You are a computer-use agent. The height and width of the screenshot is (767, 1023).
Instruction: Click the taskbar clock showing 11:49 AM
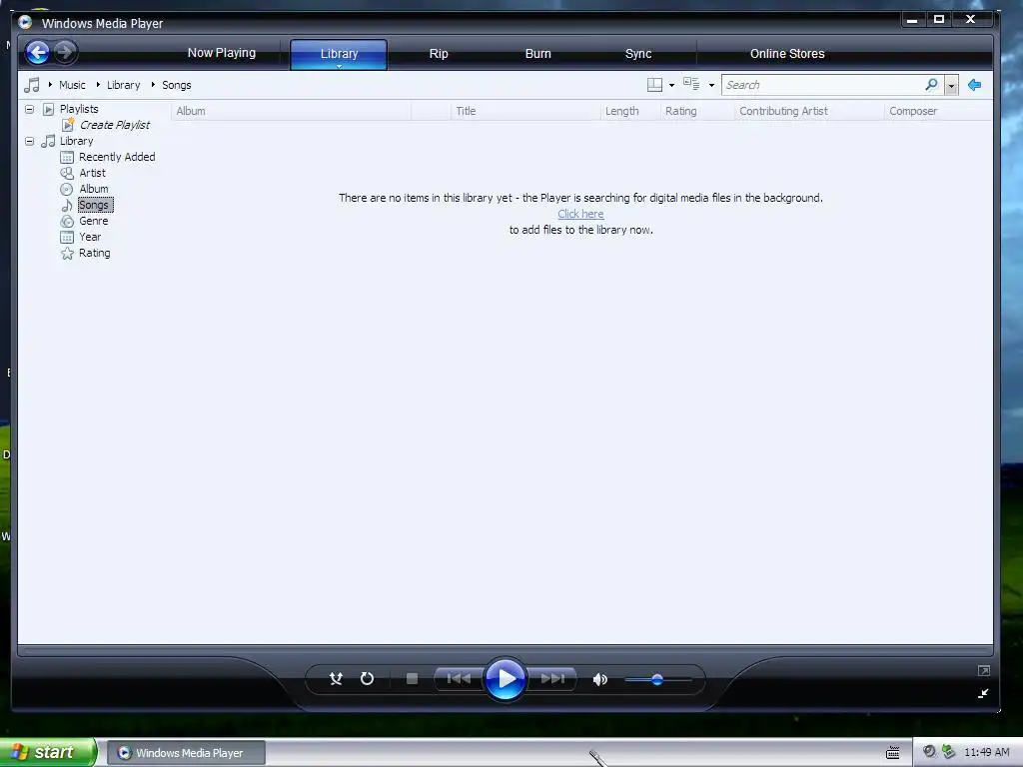986,752
